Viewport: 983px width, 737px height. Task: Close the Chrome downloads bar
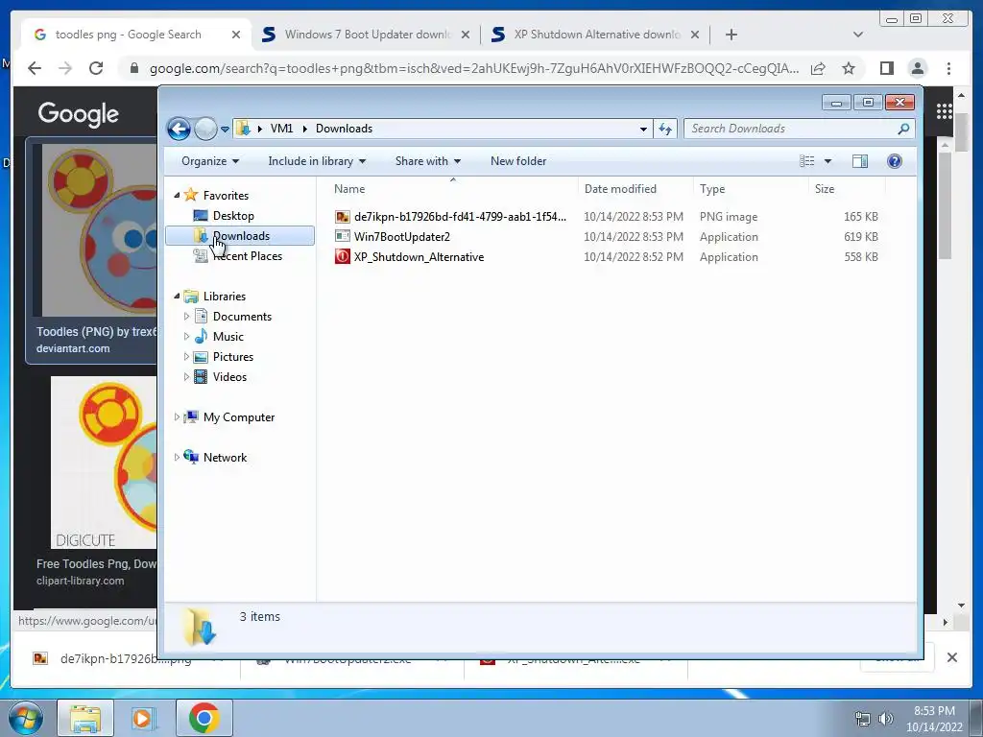tap(951, 657)
